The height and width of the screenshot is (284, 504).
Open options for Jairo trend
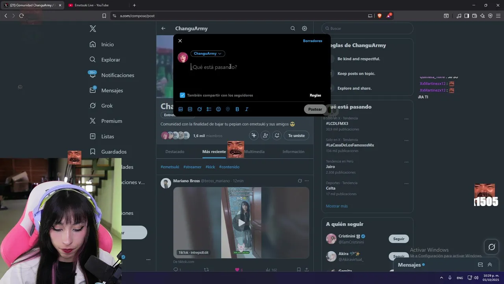tap(406, 162)
